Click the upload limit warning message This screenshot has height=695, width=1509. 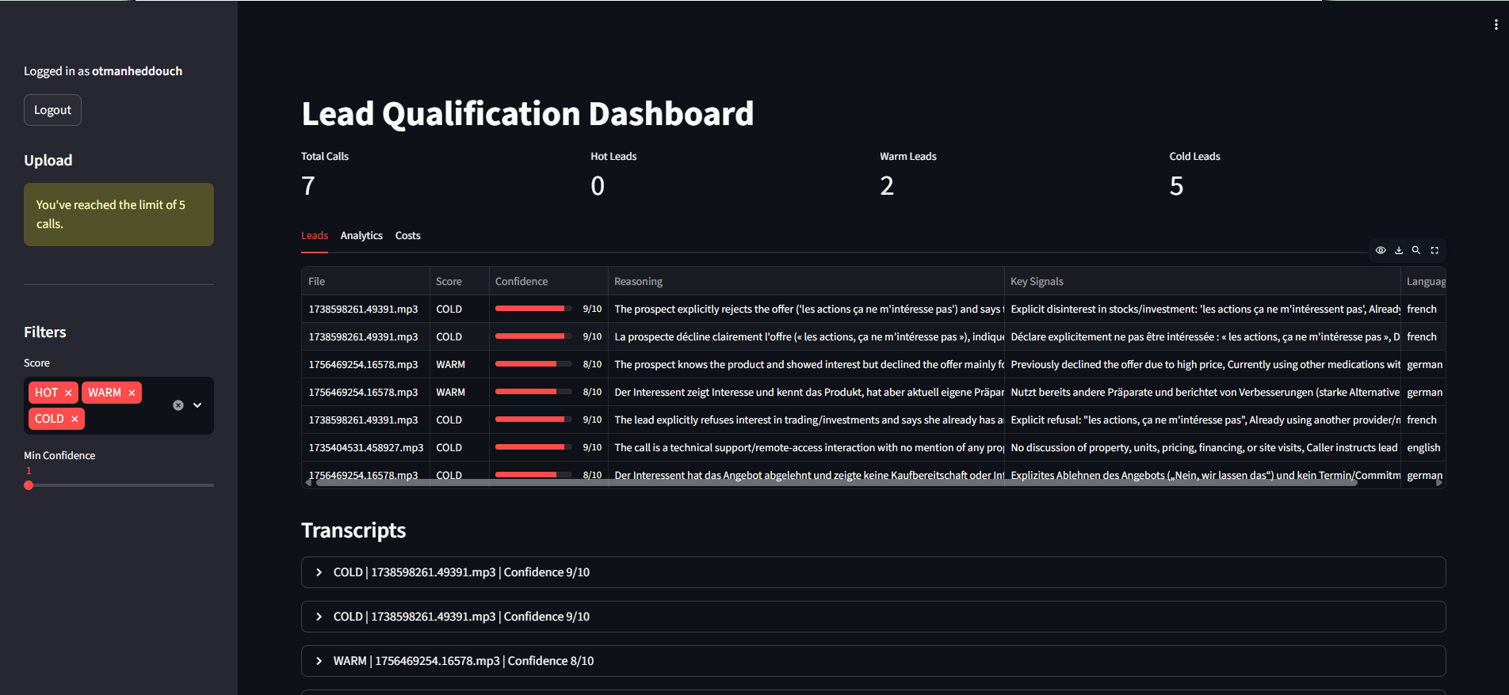click(x=119, y=215)
